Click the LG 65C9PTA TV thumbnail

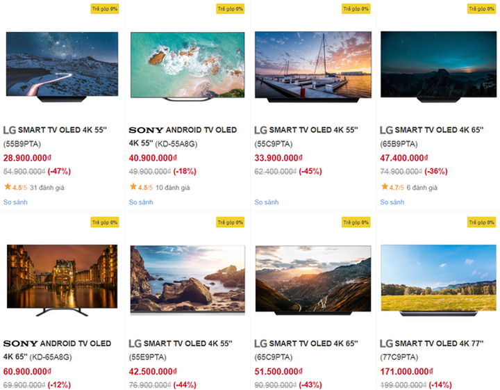(x=313, y=279)
